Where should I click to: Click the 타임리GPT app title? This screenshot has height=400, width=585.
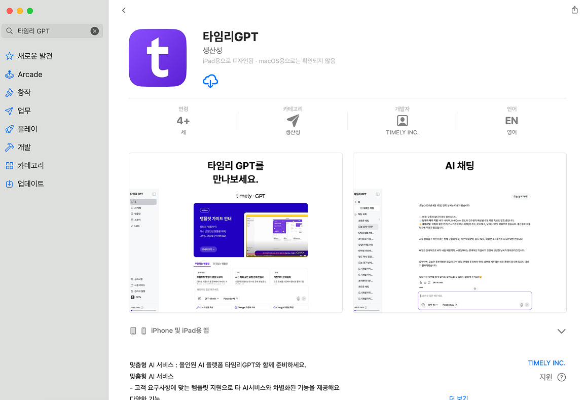tap(230, 37)
